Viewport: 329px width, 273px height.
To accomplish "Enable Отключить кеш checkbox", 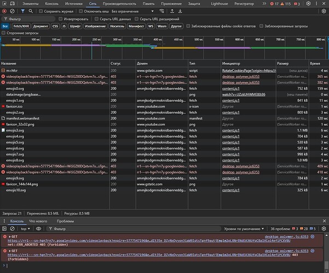I will tap(80, 11).
